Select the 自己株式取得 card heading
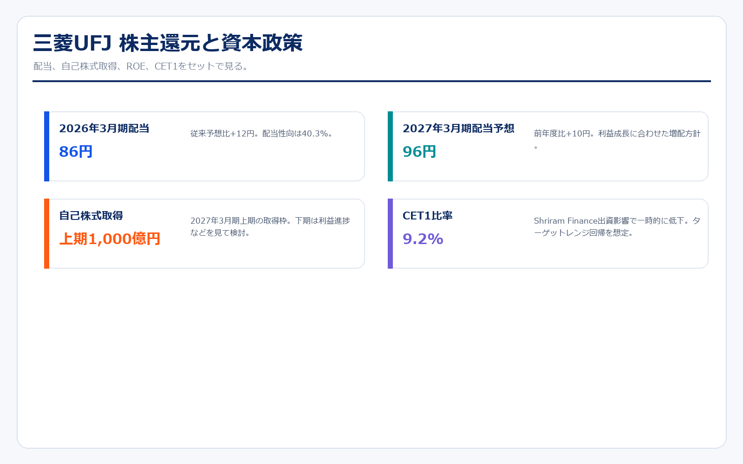This screenshot has height=464, width=743. point(91,216)
